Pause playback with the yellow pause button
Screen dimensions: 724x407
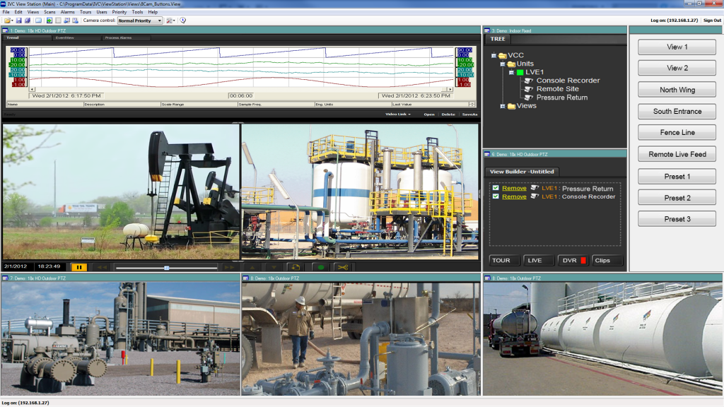click(79, 267)
